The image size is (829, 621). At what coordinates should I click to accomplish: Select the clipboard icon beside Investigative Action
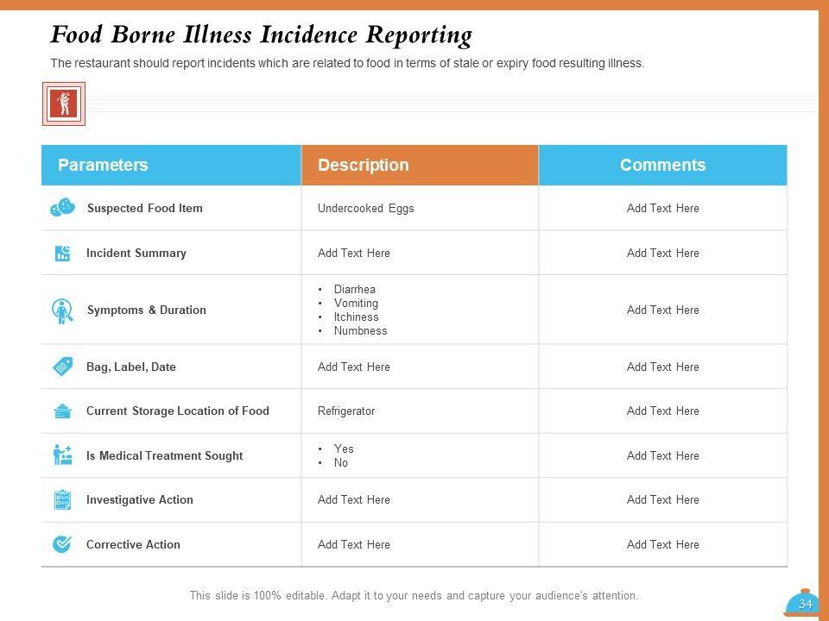[62, 499]
